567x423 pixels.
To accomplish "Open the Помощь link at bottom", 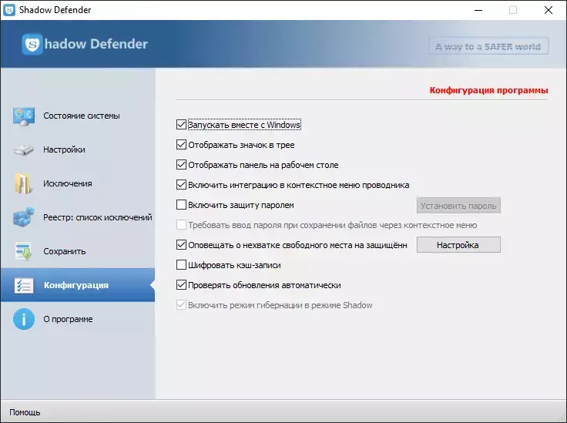I will pyautogui.click(x=25, y=412).
